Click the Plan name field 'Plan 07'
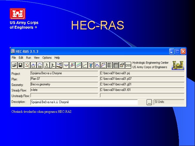 [x=64, y=79]
